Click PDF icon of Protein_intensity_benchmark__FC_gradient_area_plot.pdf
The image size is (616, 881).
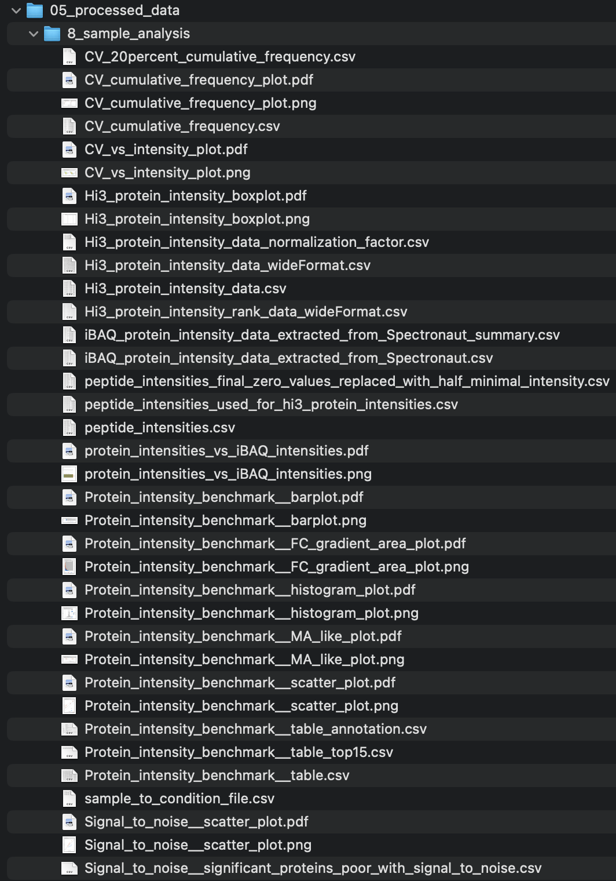pos(69,544)
